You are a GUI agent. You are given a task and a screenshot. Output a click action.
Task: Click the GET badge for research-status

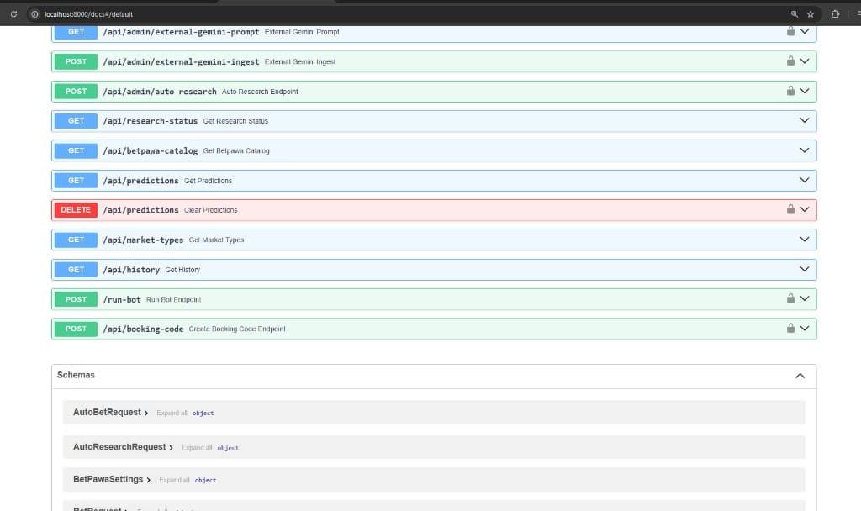[x=76, y=121]
